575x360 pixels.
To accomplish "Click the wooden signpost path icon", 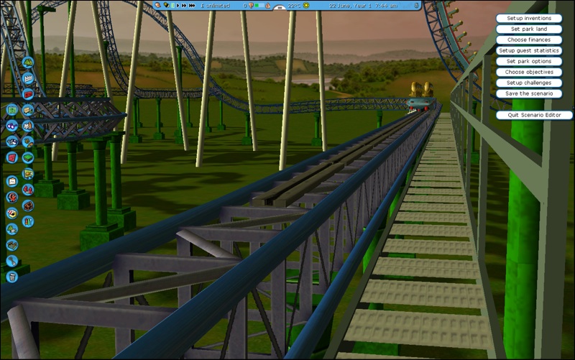I will click(x=28, y=110).
